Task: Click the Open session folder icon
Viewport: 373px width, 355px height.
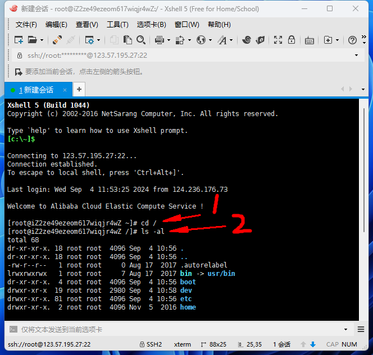Action: point(33,40)
